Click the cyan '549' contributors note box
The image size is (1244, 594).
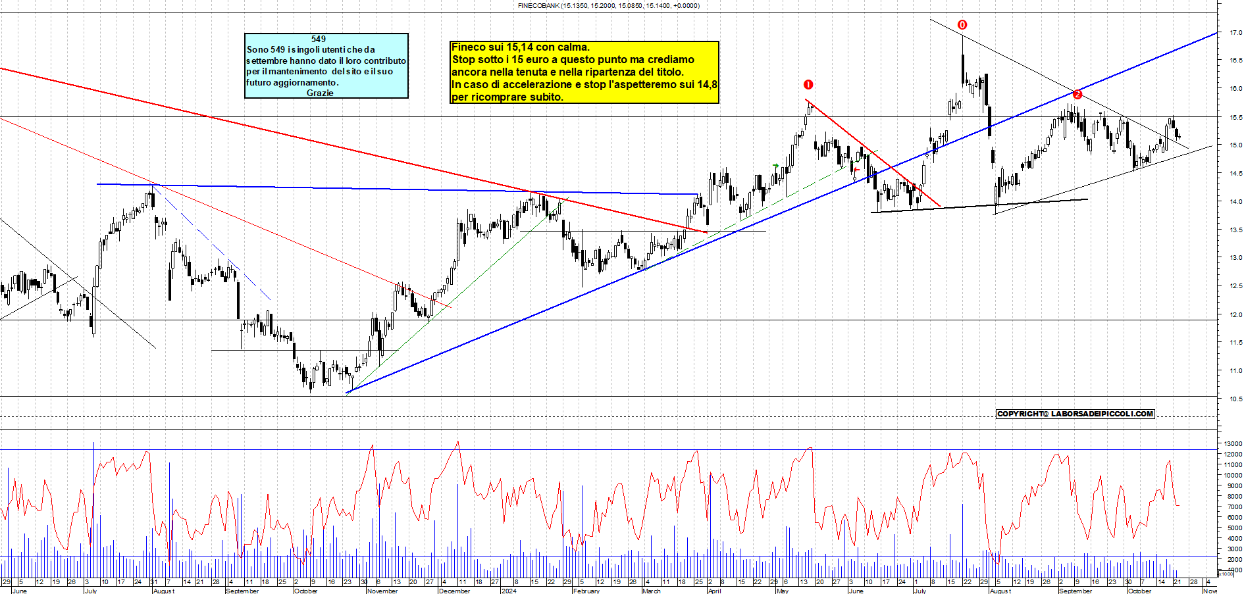pos(326,66)
